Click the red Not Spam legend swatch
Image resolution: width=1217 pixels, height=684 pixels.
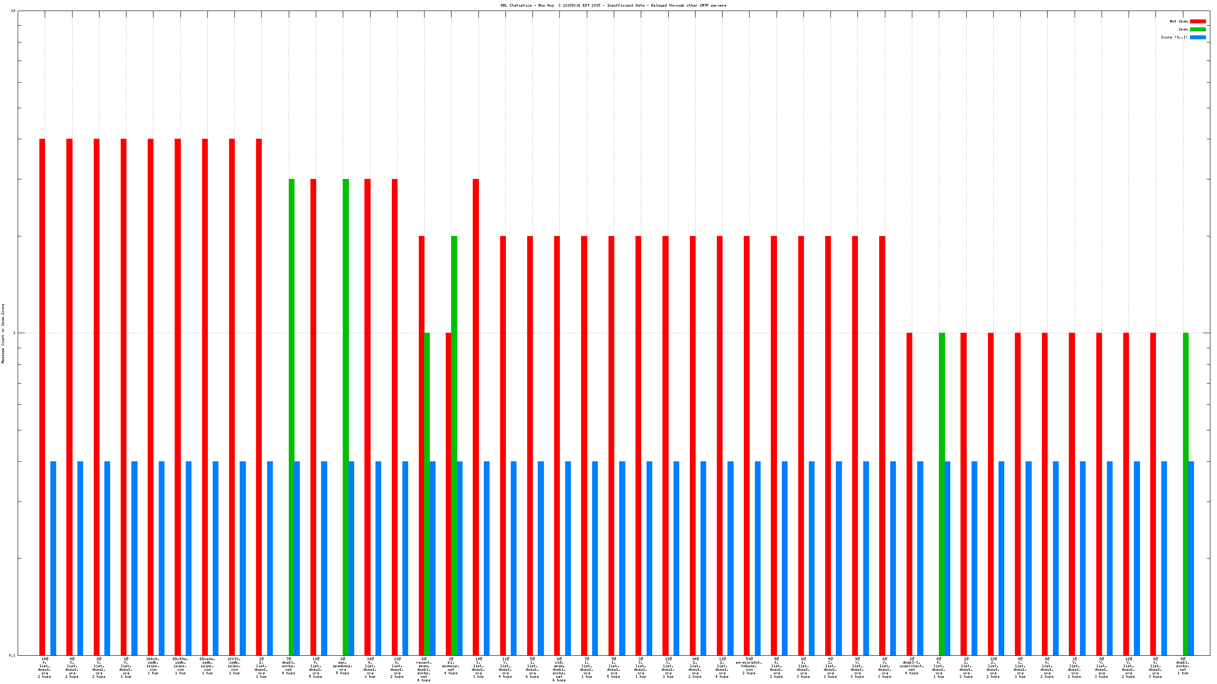coord(1198,21)
